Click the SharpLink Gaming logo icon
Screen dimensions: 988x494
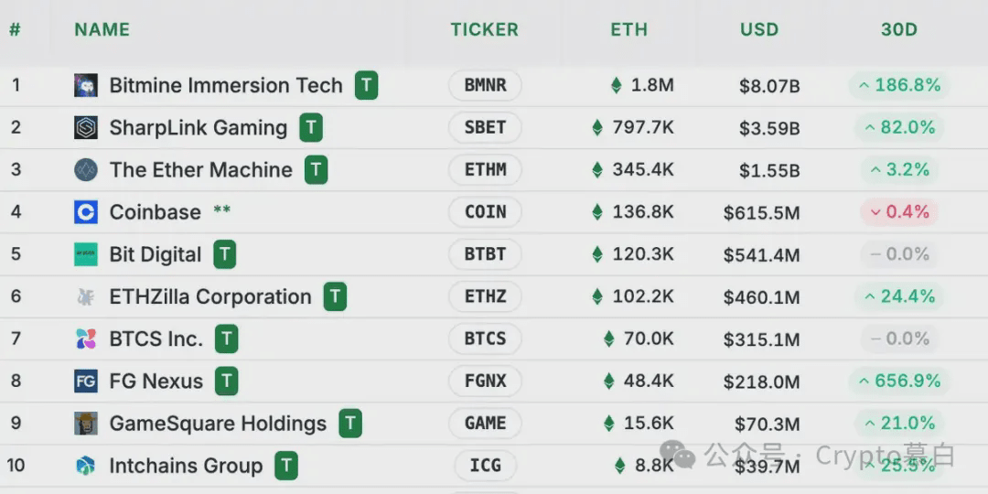(x=86, y=127)
